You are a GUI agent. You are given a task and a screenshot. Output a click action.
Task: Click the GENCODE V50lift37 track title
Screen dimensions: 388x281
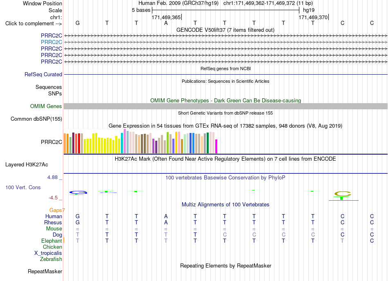pyautogui.click(x=225, y=30)
